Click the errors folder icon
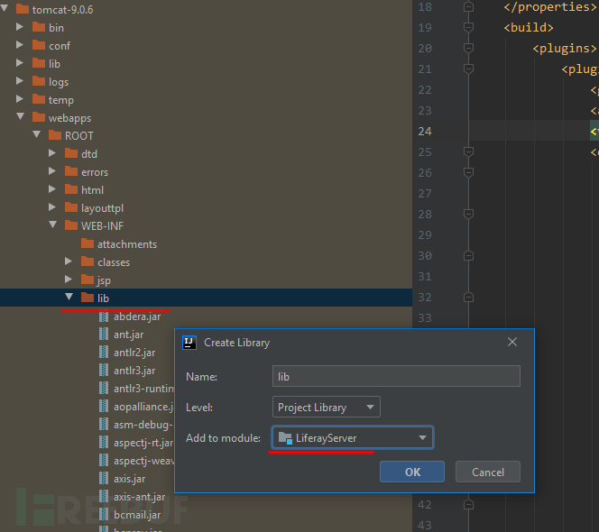599x532 pixels. point(71,171)
